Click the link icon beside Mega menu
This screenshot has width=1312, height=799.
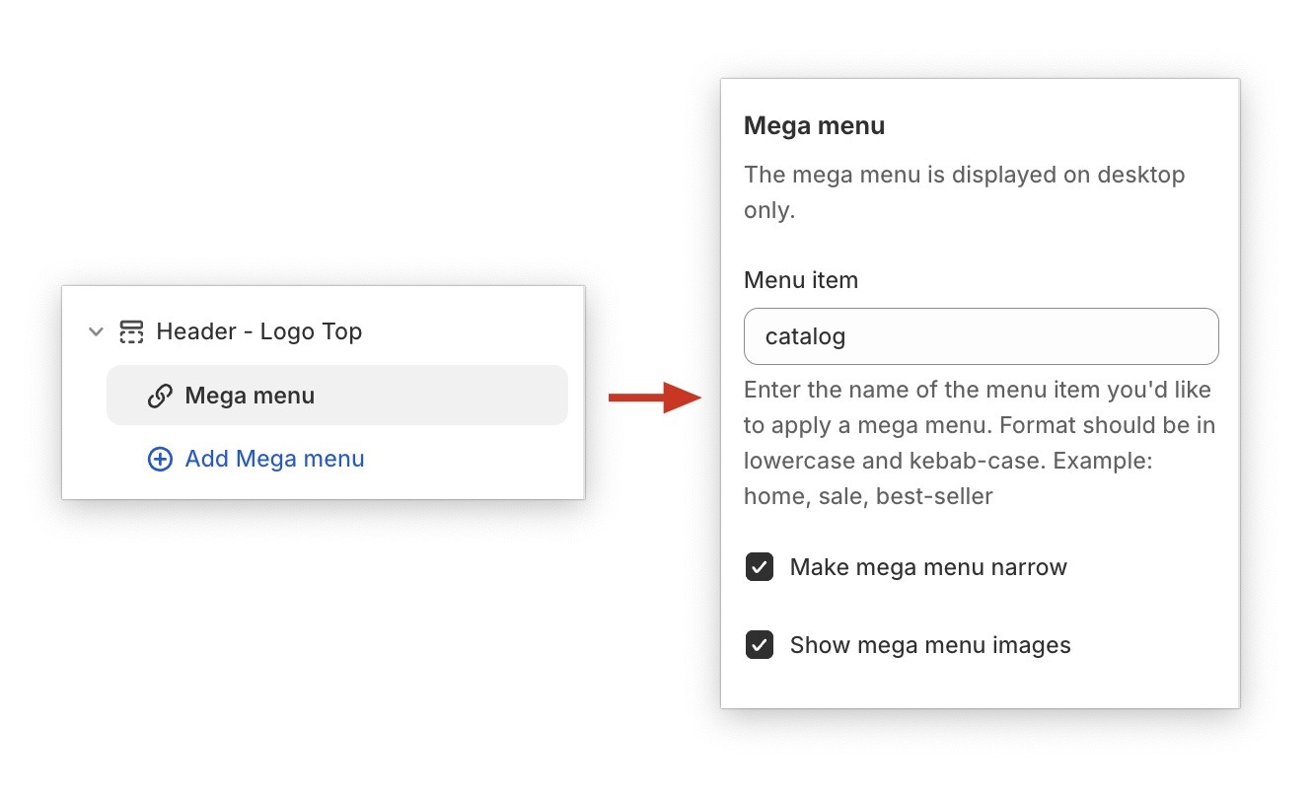point(160,397)
